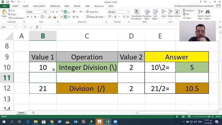
Task: Toggle Top Align vertical alignment
Action: (x=62, y=12)
